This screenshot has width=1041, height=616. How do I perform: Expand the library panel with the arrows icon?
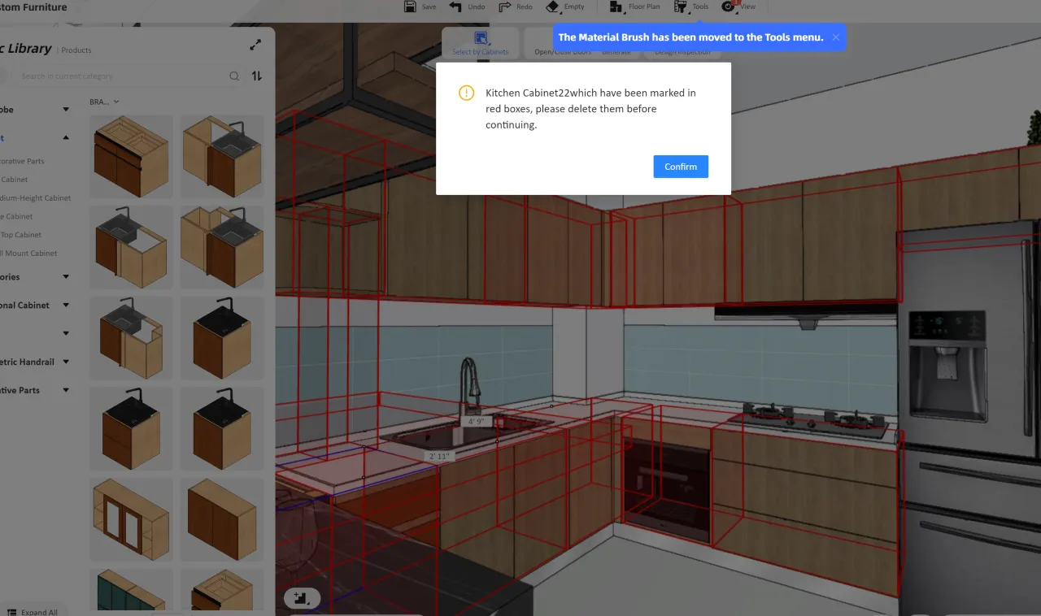[x=255, y=46]
